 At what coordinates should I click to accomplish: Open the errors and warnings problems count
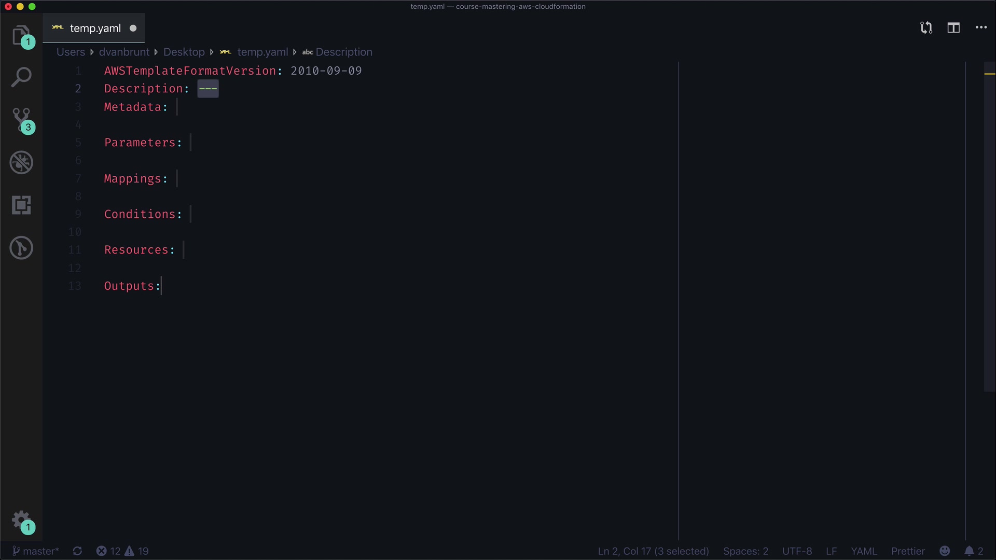pos(122,551)
